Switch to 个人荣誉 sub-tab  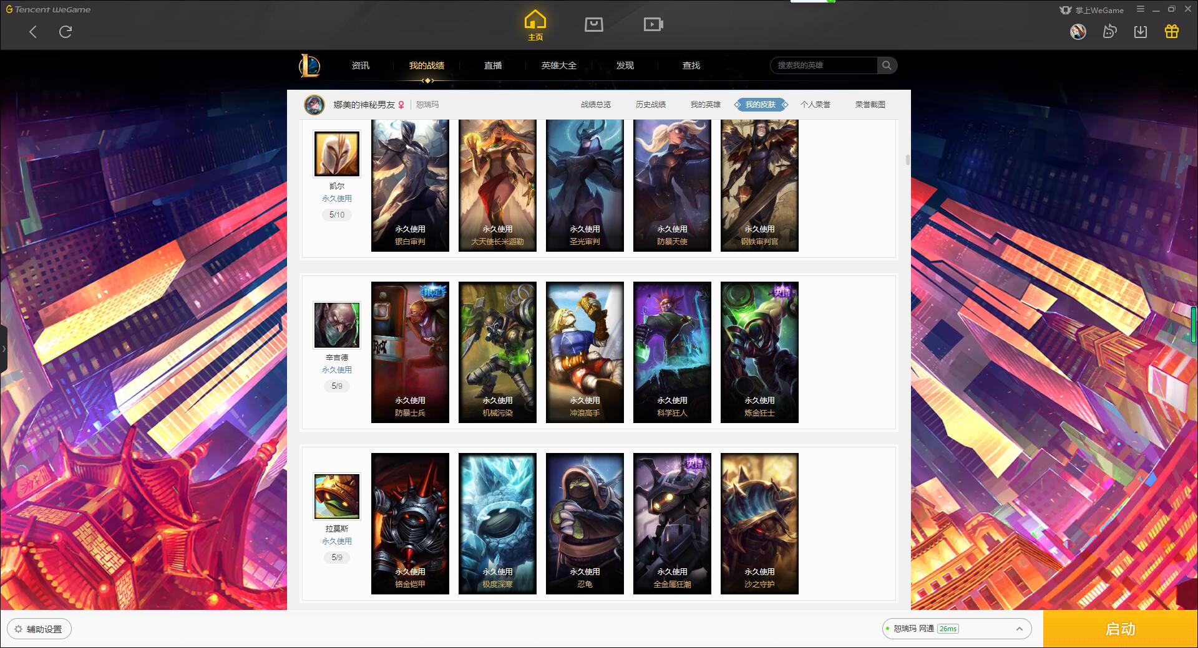point(816,105)
